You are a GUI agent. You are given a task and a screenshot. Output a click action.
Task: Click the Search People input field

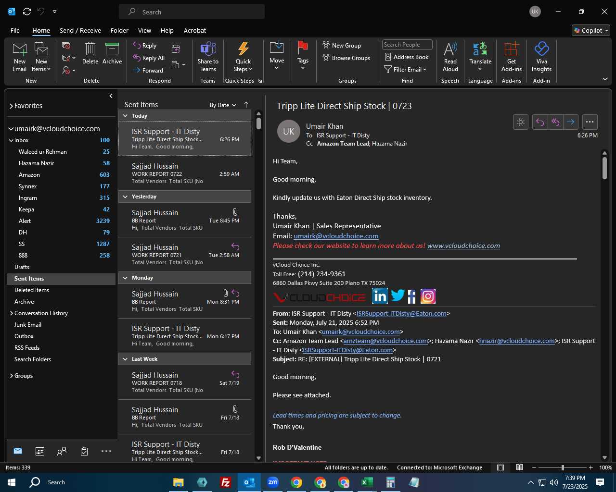point(407,45)
